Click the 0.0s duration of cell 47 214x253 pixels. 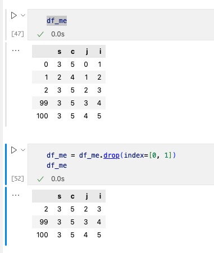(x=58, y=34)
